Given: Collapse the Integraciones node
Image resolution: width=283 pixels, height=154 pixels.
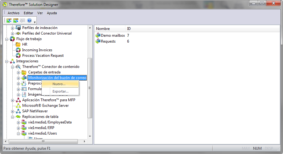Looking at the screenshot, I should point(7,61).
